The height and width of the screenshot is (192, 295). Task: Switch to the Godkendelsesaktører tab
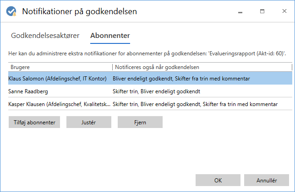pyautogui.click(x=45, y=35)
